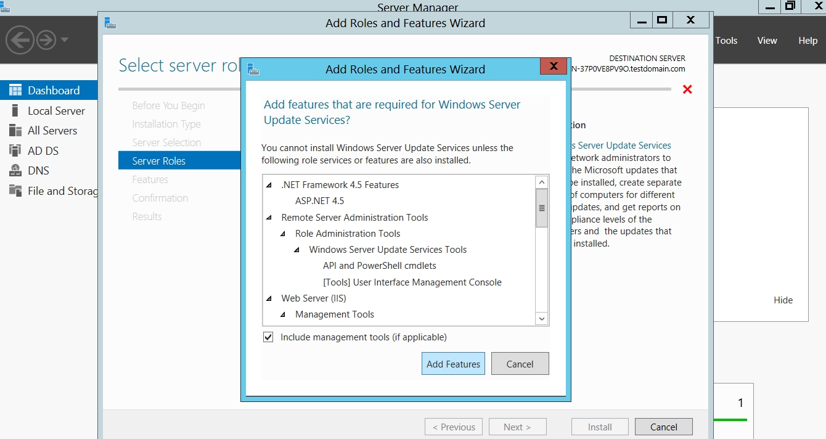826x439 pixels.
Task: Go to the Server Selection step
Action: point(166,142)
